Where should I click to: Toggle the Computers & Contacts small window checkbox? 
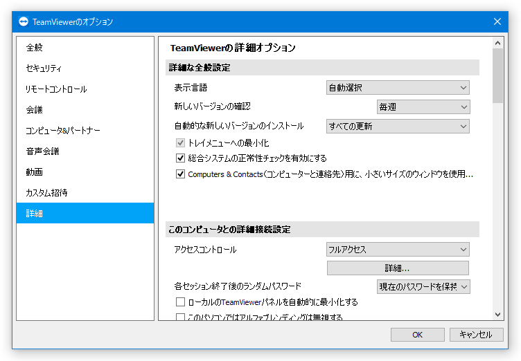(180, 174)
